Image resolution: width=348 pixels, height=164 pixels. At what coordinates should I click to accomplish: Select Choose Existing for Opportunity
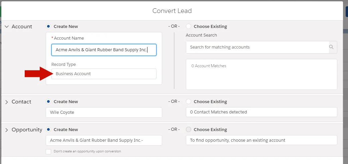[x=189, y=129]
